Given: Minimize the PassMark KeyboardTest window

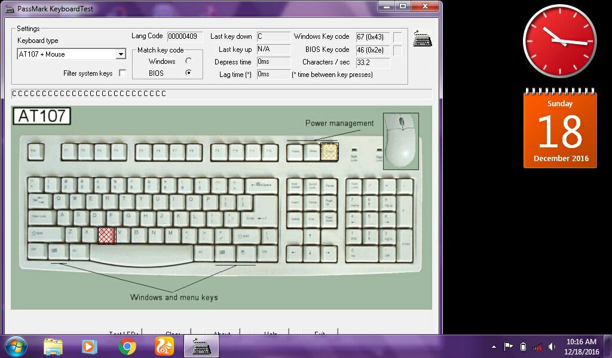Looking at the screenshot, I should pos(387,6).
